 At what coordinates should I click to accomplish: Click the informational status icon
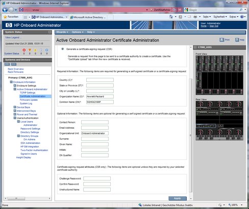tap(41, 50)
